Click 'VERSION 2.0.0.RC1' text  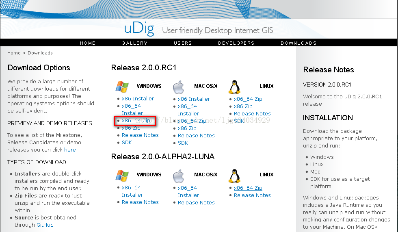(x=327, y=85)
